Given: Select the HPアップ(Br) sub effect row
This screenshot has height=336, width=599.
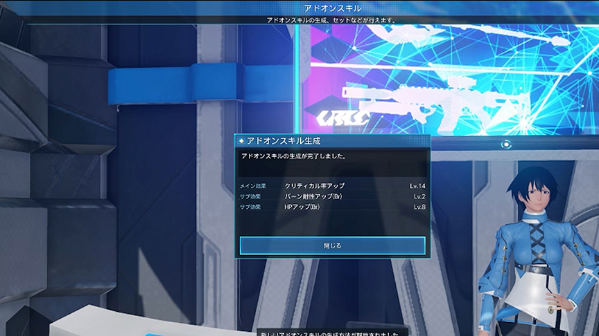Looking at the screenshot, I should (332, 207).
